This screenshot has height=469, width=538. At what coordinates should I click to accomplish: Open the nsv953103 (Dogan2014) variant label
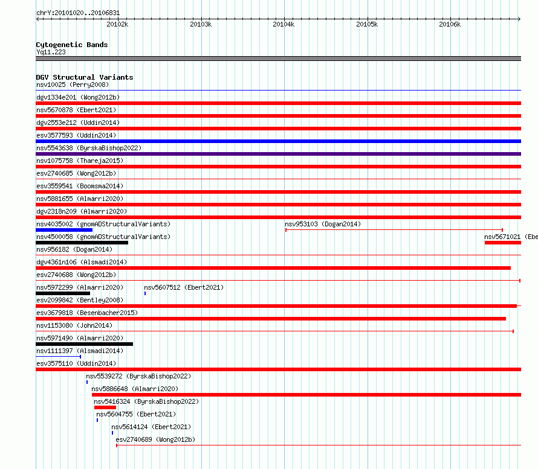pos(323,224)
